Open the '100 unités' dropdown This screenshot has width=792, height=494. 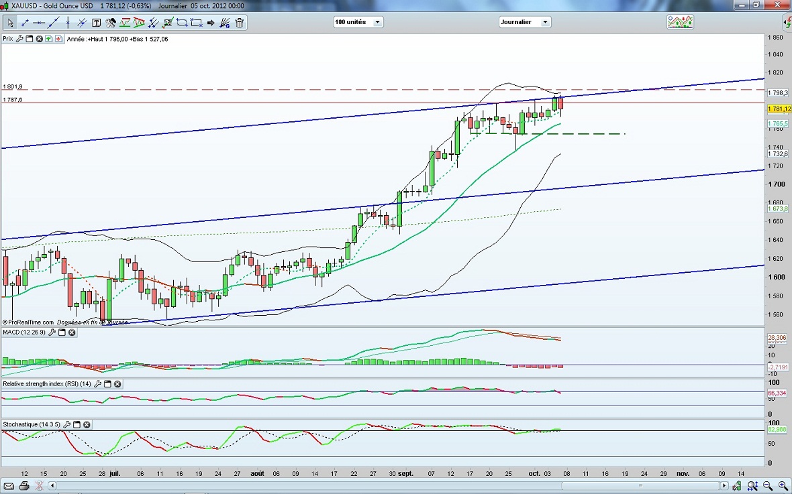coord(358,22)
